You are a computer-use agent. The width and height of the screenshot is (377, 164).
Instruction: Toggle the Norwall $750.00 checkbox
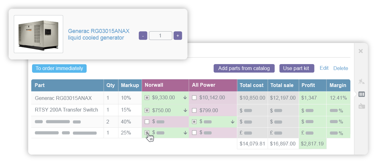pos(147,111)
